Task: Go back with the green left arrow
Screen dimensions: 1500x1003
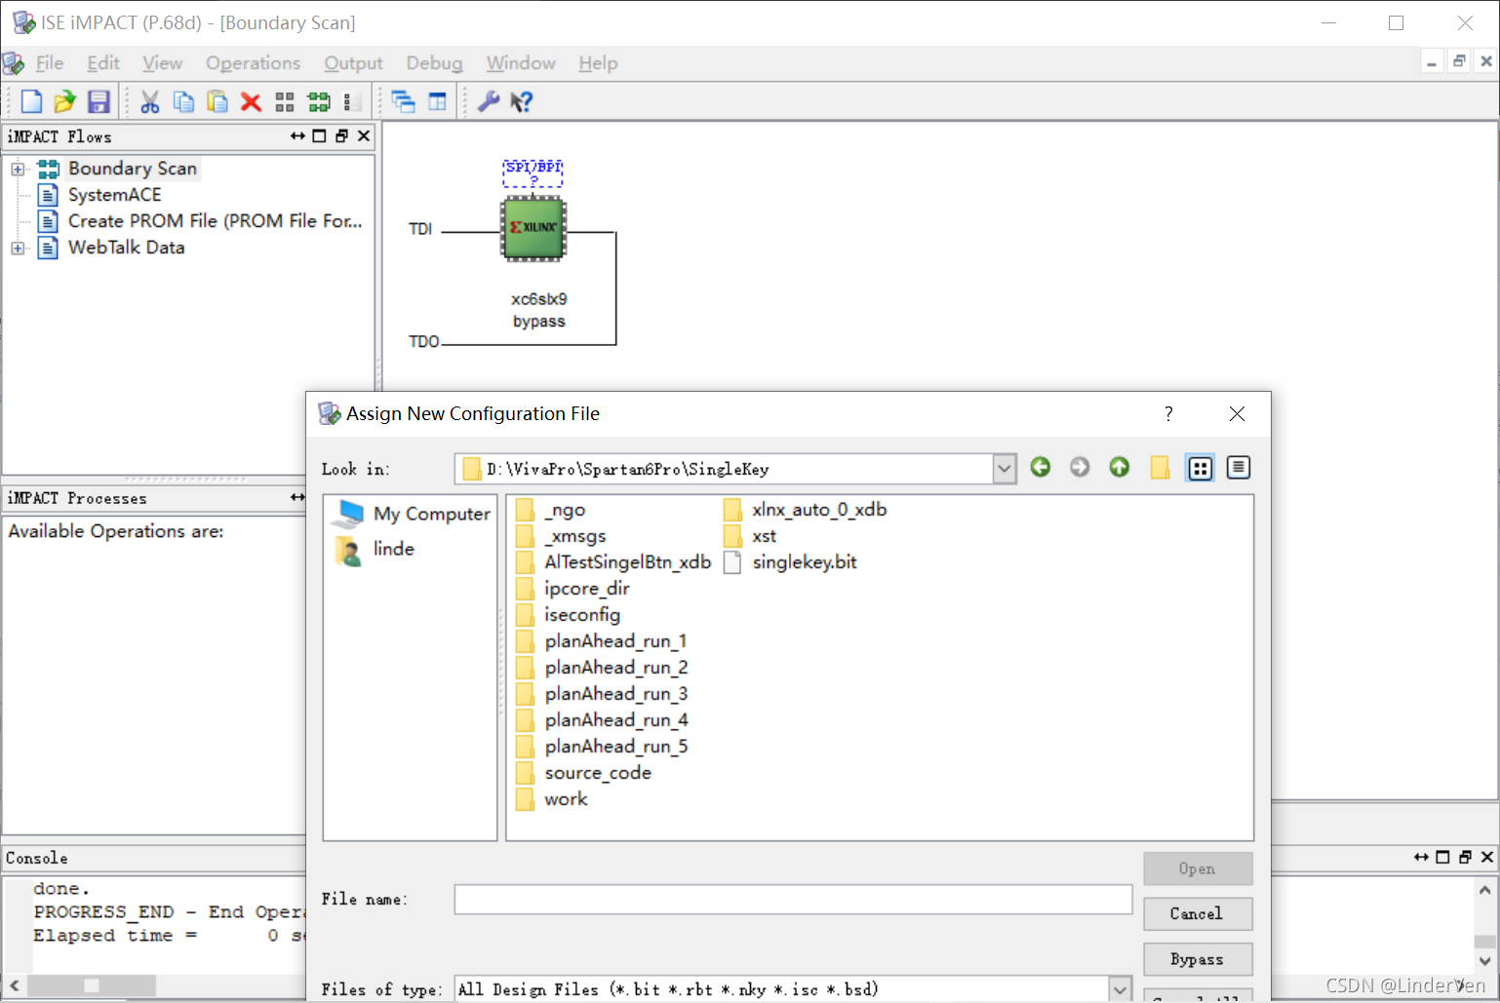Action: tap(1041, 467)
